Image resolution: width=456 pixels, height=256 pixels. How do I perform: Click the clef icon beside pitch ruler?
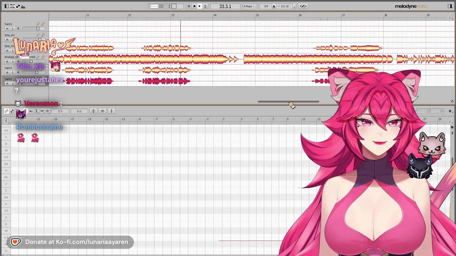click(x=6, y=121)
